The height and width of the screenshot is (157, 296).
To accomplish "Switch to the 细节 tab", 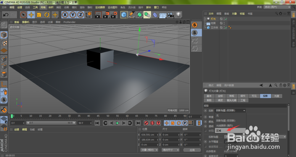I will (243, 96).
